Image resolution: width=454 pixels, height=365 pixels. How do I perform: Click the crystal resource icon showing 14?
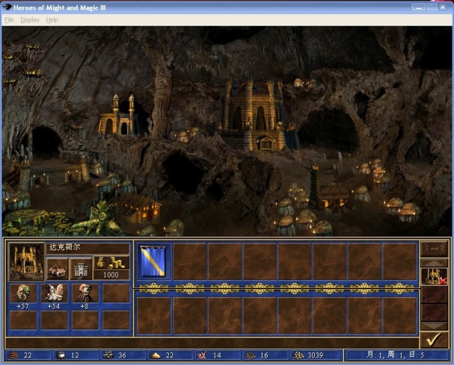[202, 355]
